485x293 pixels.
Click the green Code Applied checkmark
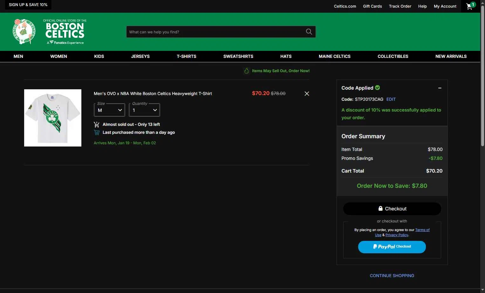click(378, 88)
